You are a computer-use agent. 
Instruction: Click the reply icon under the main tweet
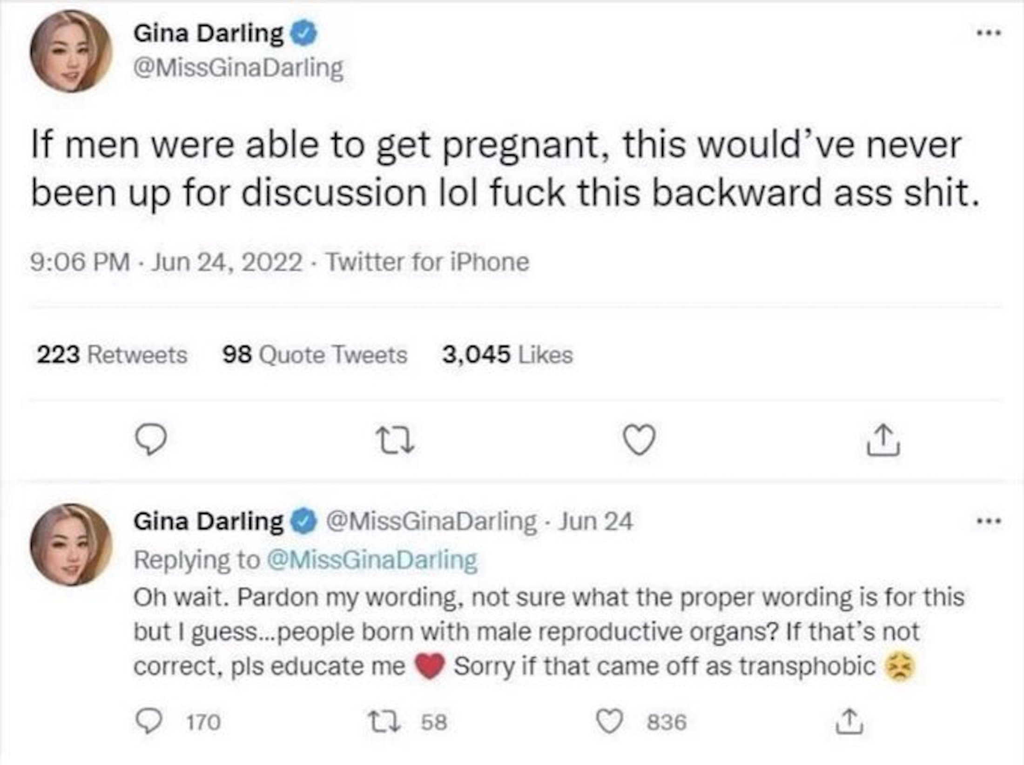tap(152, 440)
